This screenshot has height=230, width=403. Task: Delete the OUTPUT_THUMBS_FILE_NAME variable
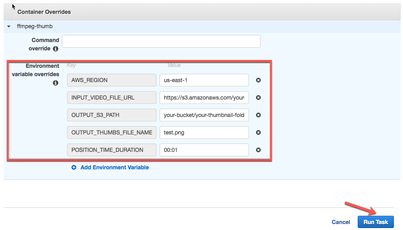pos(258,132)
